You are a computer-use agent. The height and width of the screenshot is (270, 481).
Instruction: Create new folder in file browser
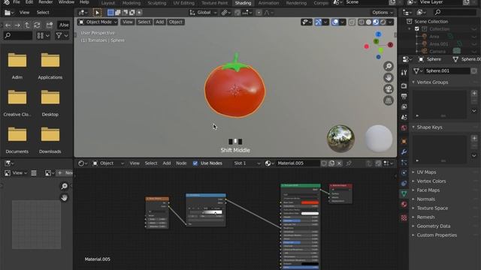pyautogui.click(x=49, y=25)
